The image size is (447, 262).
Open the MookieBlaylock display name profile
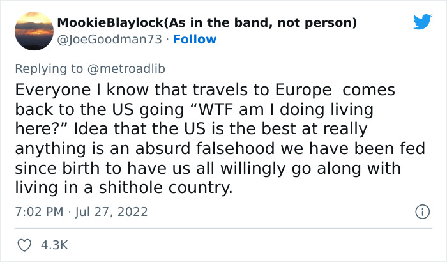tap(110, 23)
